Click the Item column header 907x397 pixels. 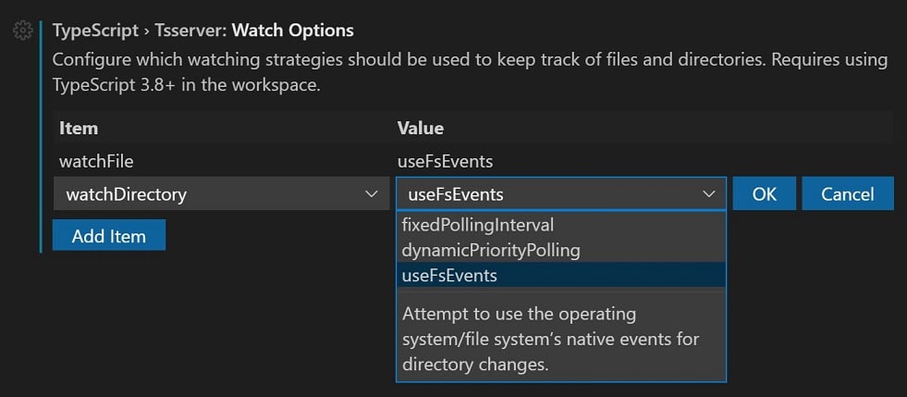[79, 128]
